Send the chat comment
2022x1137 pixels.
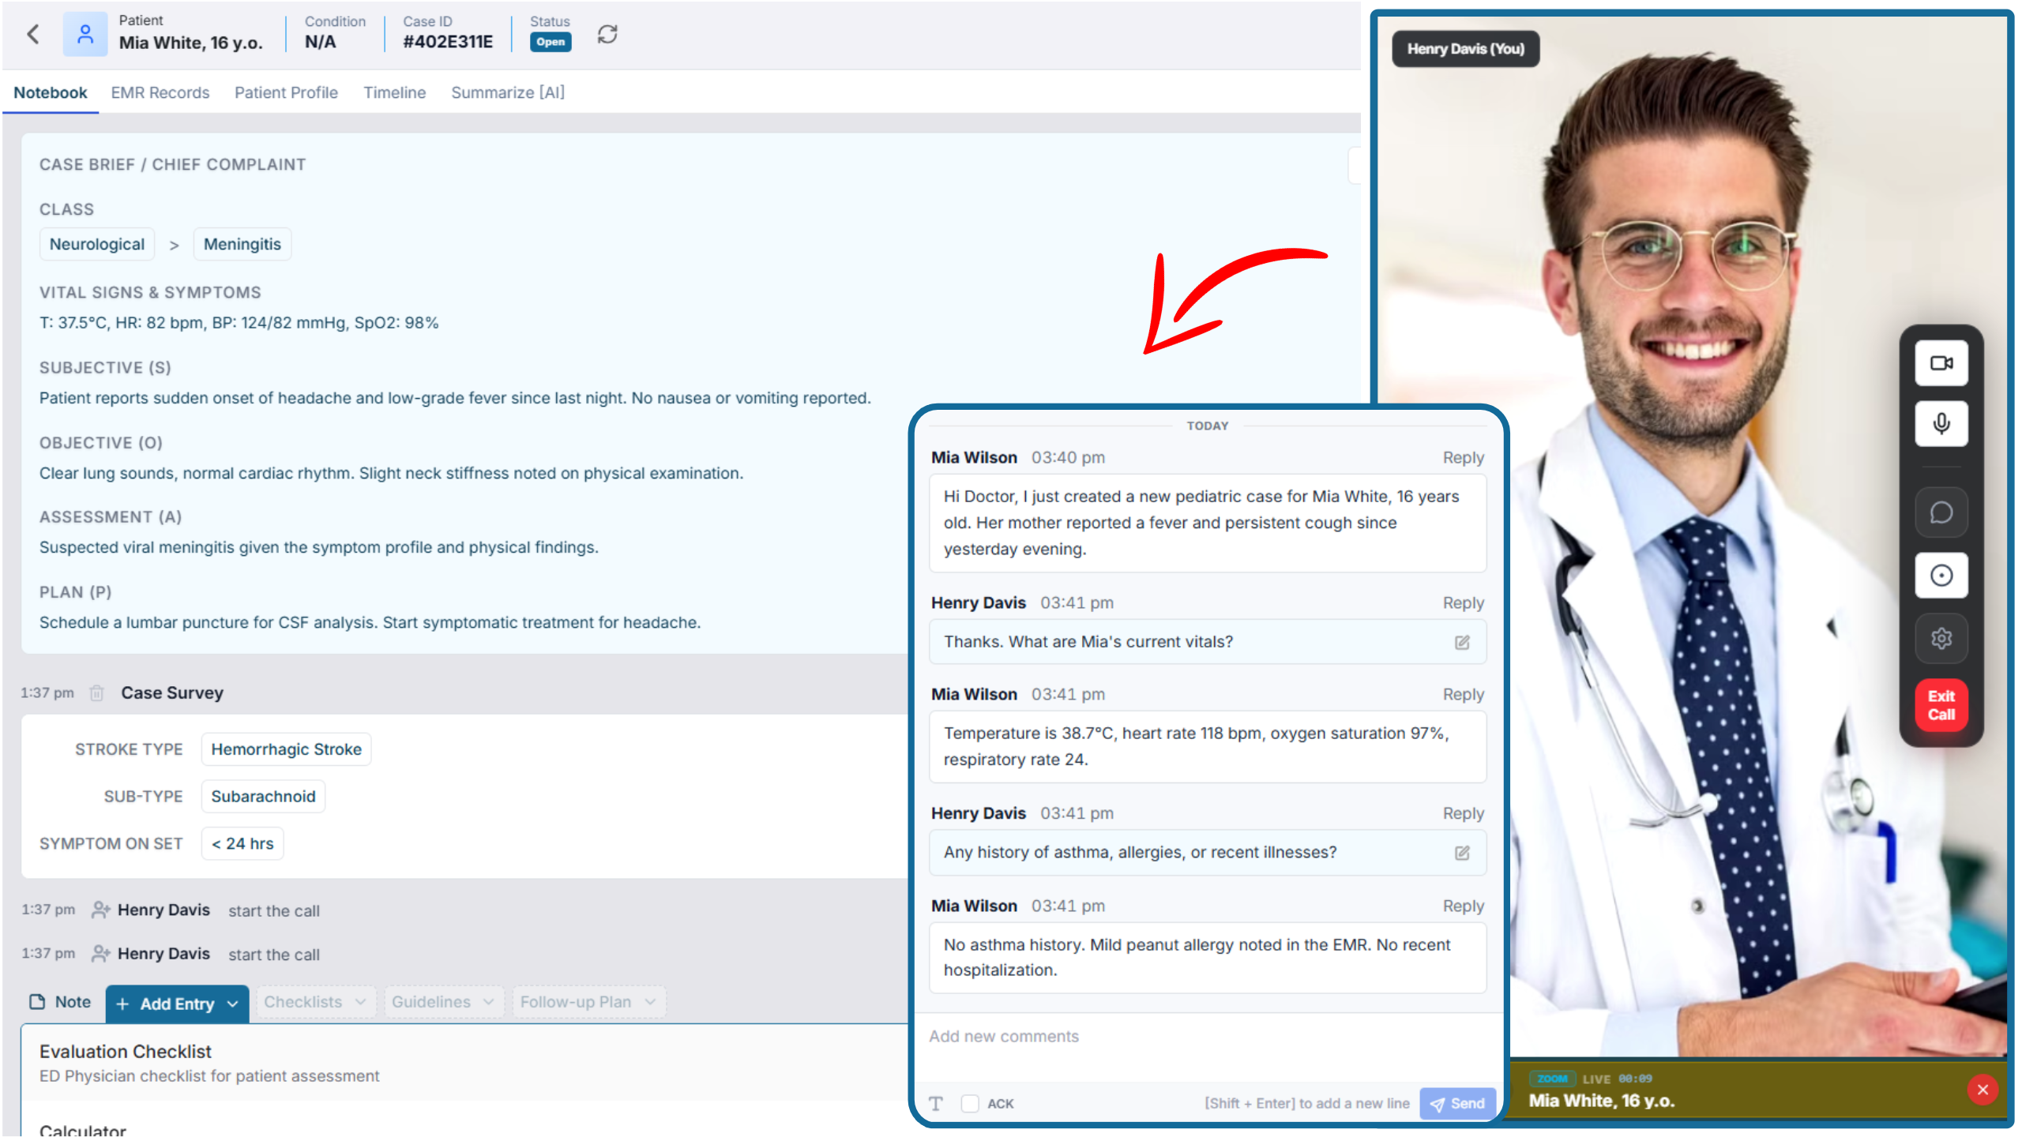[x=1457, y=1104]
